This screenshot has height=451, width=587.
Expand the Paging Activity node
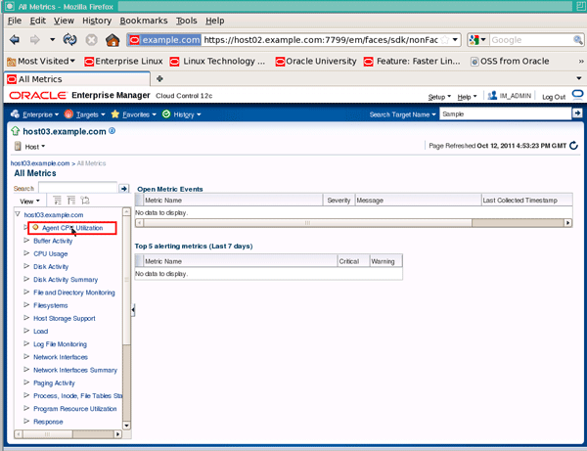click(26, 383)
